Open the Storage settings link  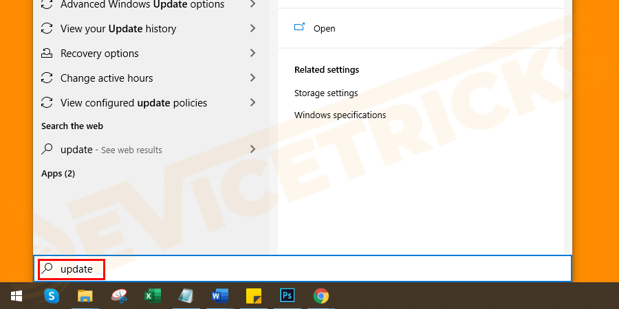coord(326,93)
